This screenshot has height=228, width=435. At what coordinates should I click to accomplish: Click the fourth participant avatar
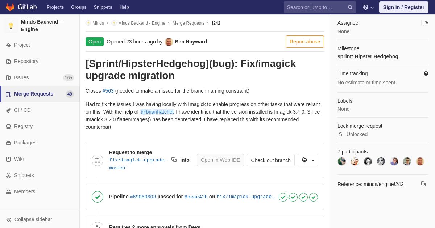pos(381,161)
